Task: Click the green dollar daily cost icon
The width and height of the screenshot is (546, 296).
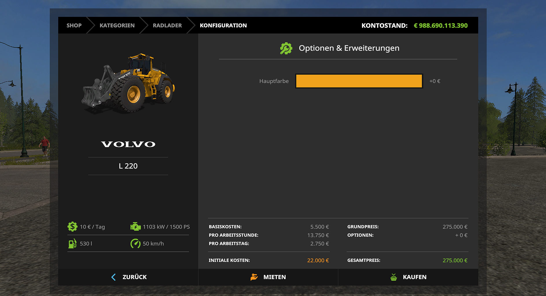Action: (x=72, y=227)
